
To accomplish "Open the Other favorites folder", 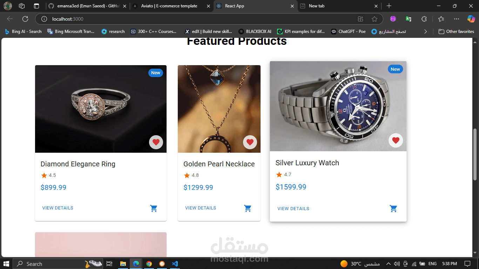I will pyautogui.click(x=456, y=32).
